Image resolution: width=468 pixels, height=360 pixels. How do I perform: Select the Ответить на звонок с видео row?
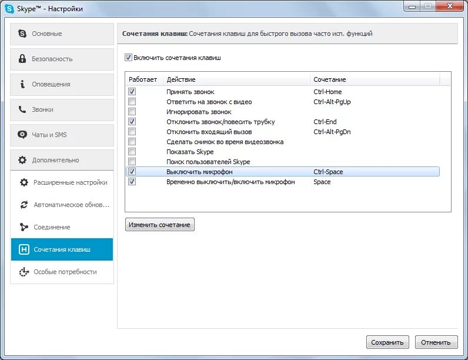click(209, 102)
